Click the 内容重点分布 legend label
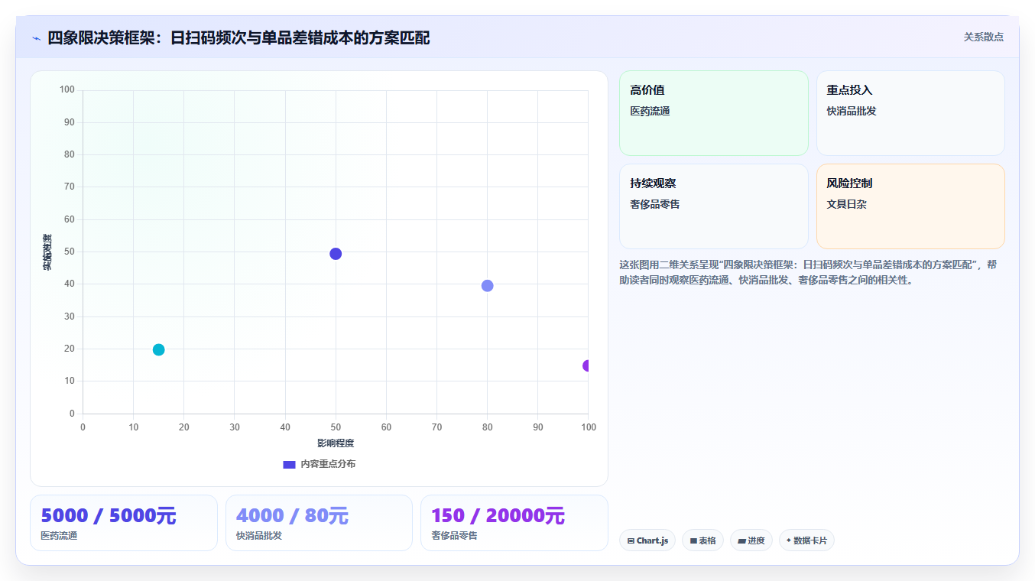 (328, 464)
